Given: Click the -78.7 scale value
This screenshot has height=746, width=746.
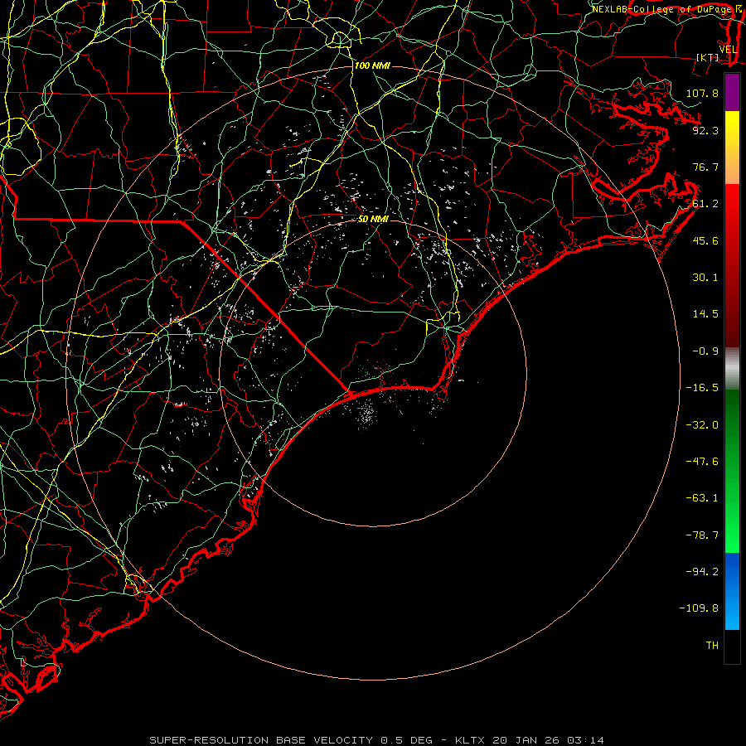Looking at the screenshot, I should [x=702, y=535].
